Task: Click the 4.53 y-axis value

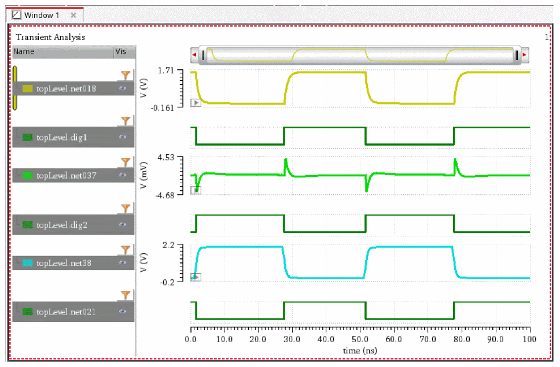Action: point(165,157)
